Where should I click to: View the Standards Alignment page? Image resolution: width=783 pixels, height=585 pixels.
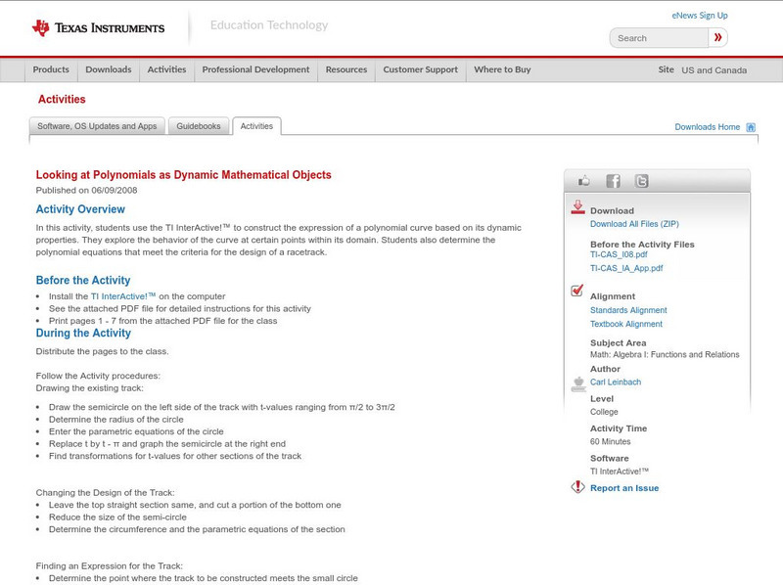628,309
